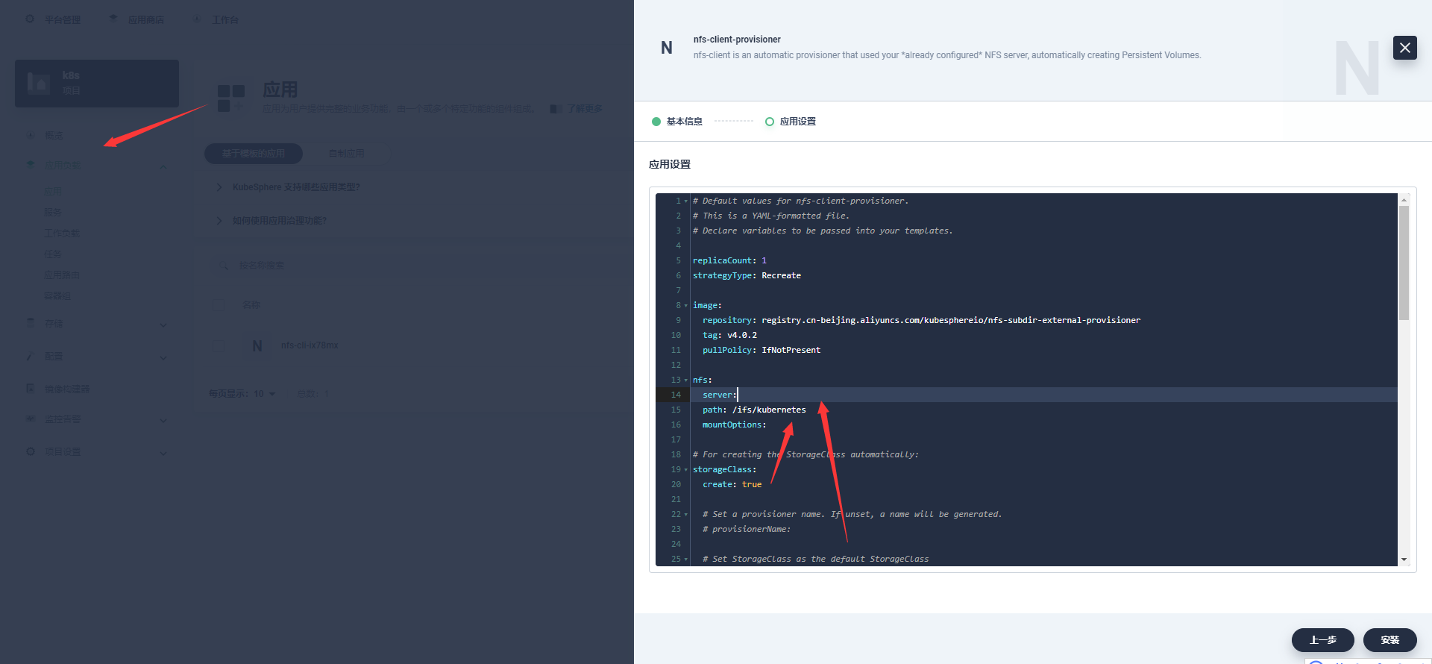Open 应用路由 in the sidebar
The image size is (1432, 664).
(x=62, y=275)
